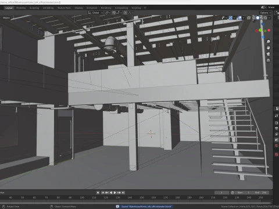
Task: Jump to the previous keyframe
Action: pos(107,193)
